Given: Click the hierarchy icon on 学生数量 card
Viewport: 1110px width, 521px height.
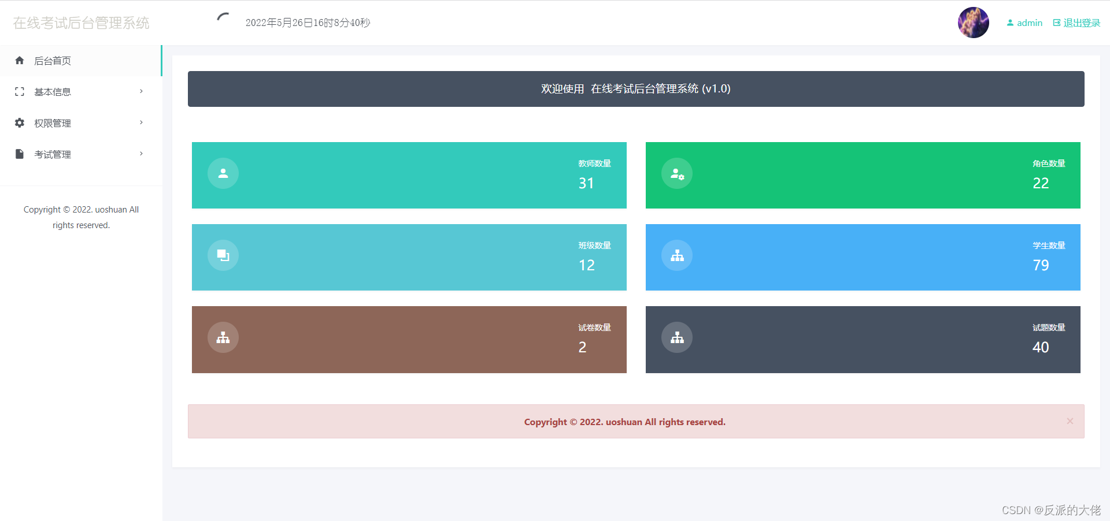Looking at the screenshot, I should [x=677, y=255].
